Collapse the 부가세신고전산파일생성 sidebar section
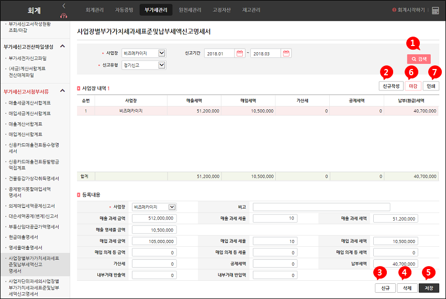 pyautogui.click(x=63, y=46)
